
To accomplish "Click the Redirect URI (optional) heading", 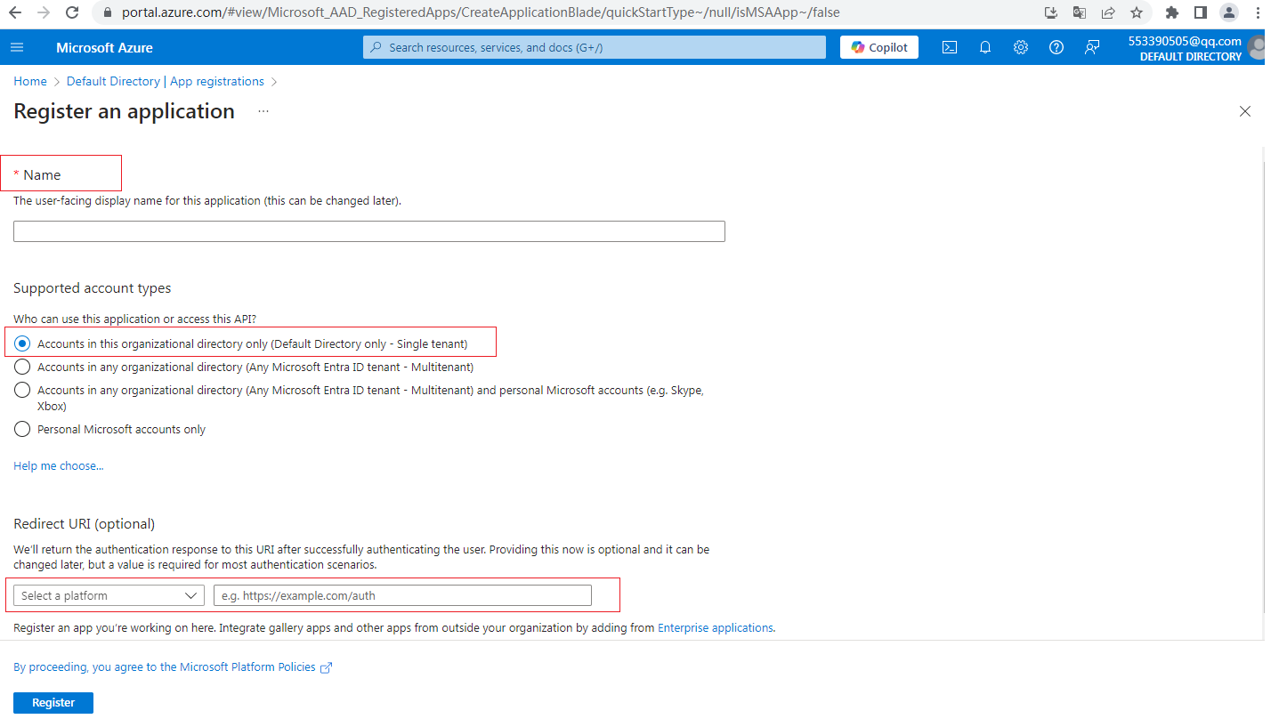I will point(85,523).
